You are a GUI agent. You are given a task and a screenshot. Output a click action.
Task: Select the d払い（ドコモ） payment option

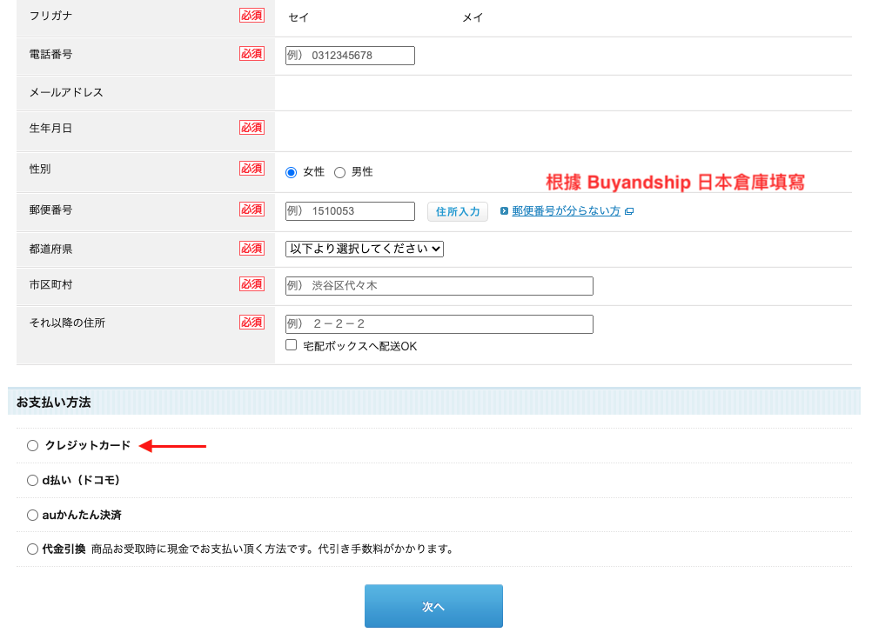point(33,480)
